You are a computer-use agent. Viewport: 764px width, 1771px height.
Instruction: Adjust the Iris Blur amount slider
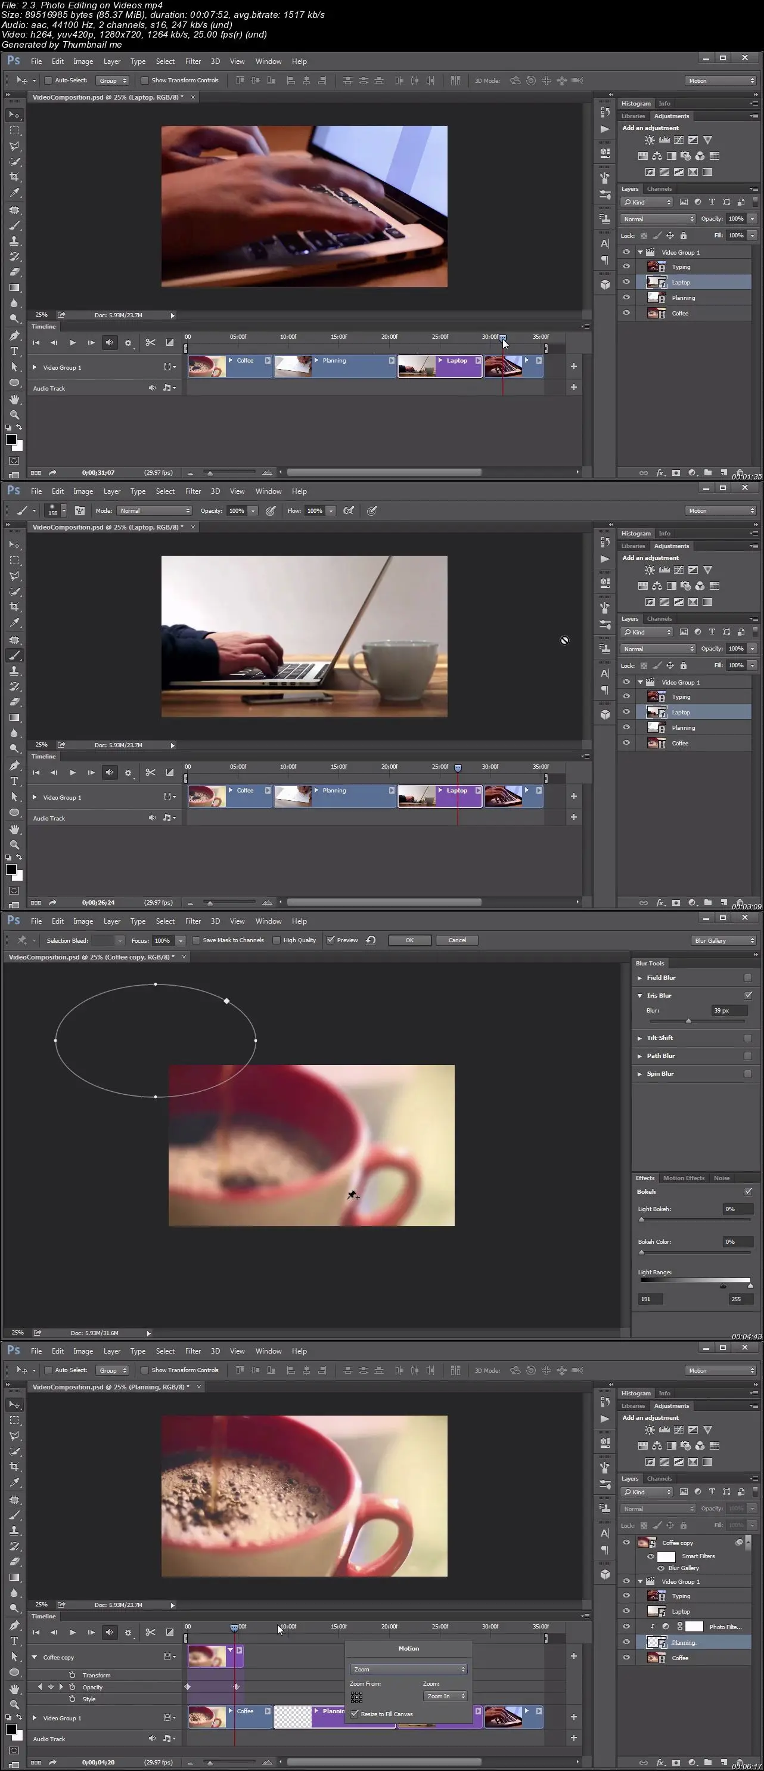point(688,1021)
